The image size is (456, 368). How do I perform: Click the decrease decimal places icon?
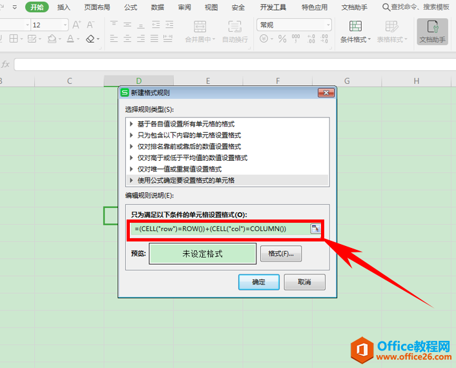[x=324, y=38]
